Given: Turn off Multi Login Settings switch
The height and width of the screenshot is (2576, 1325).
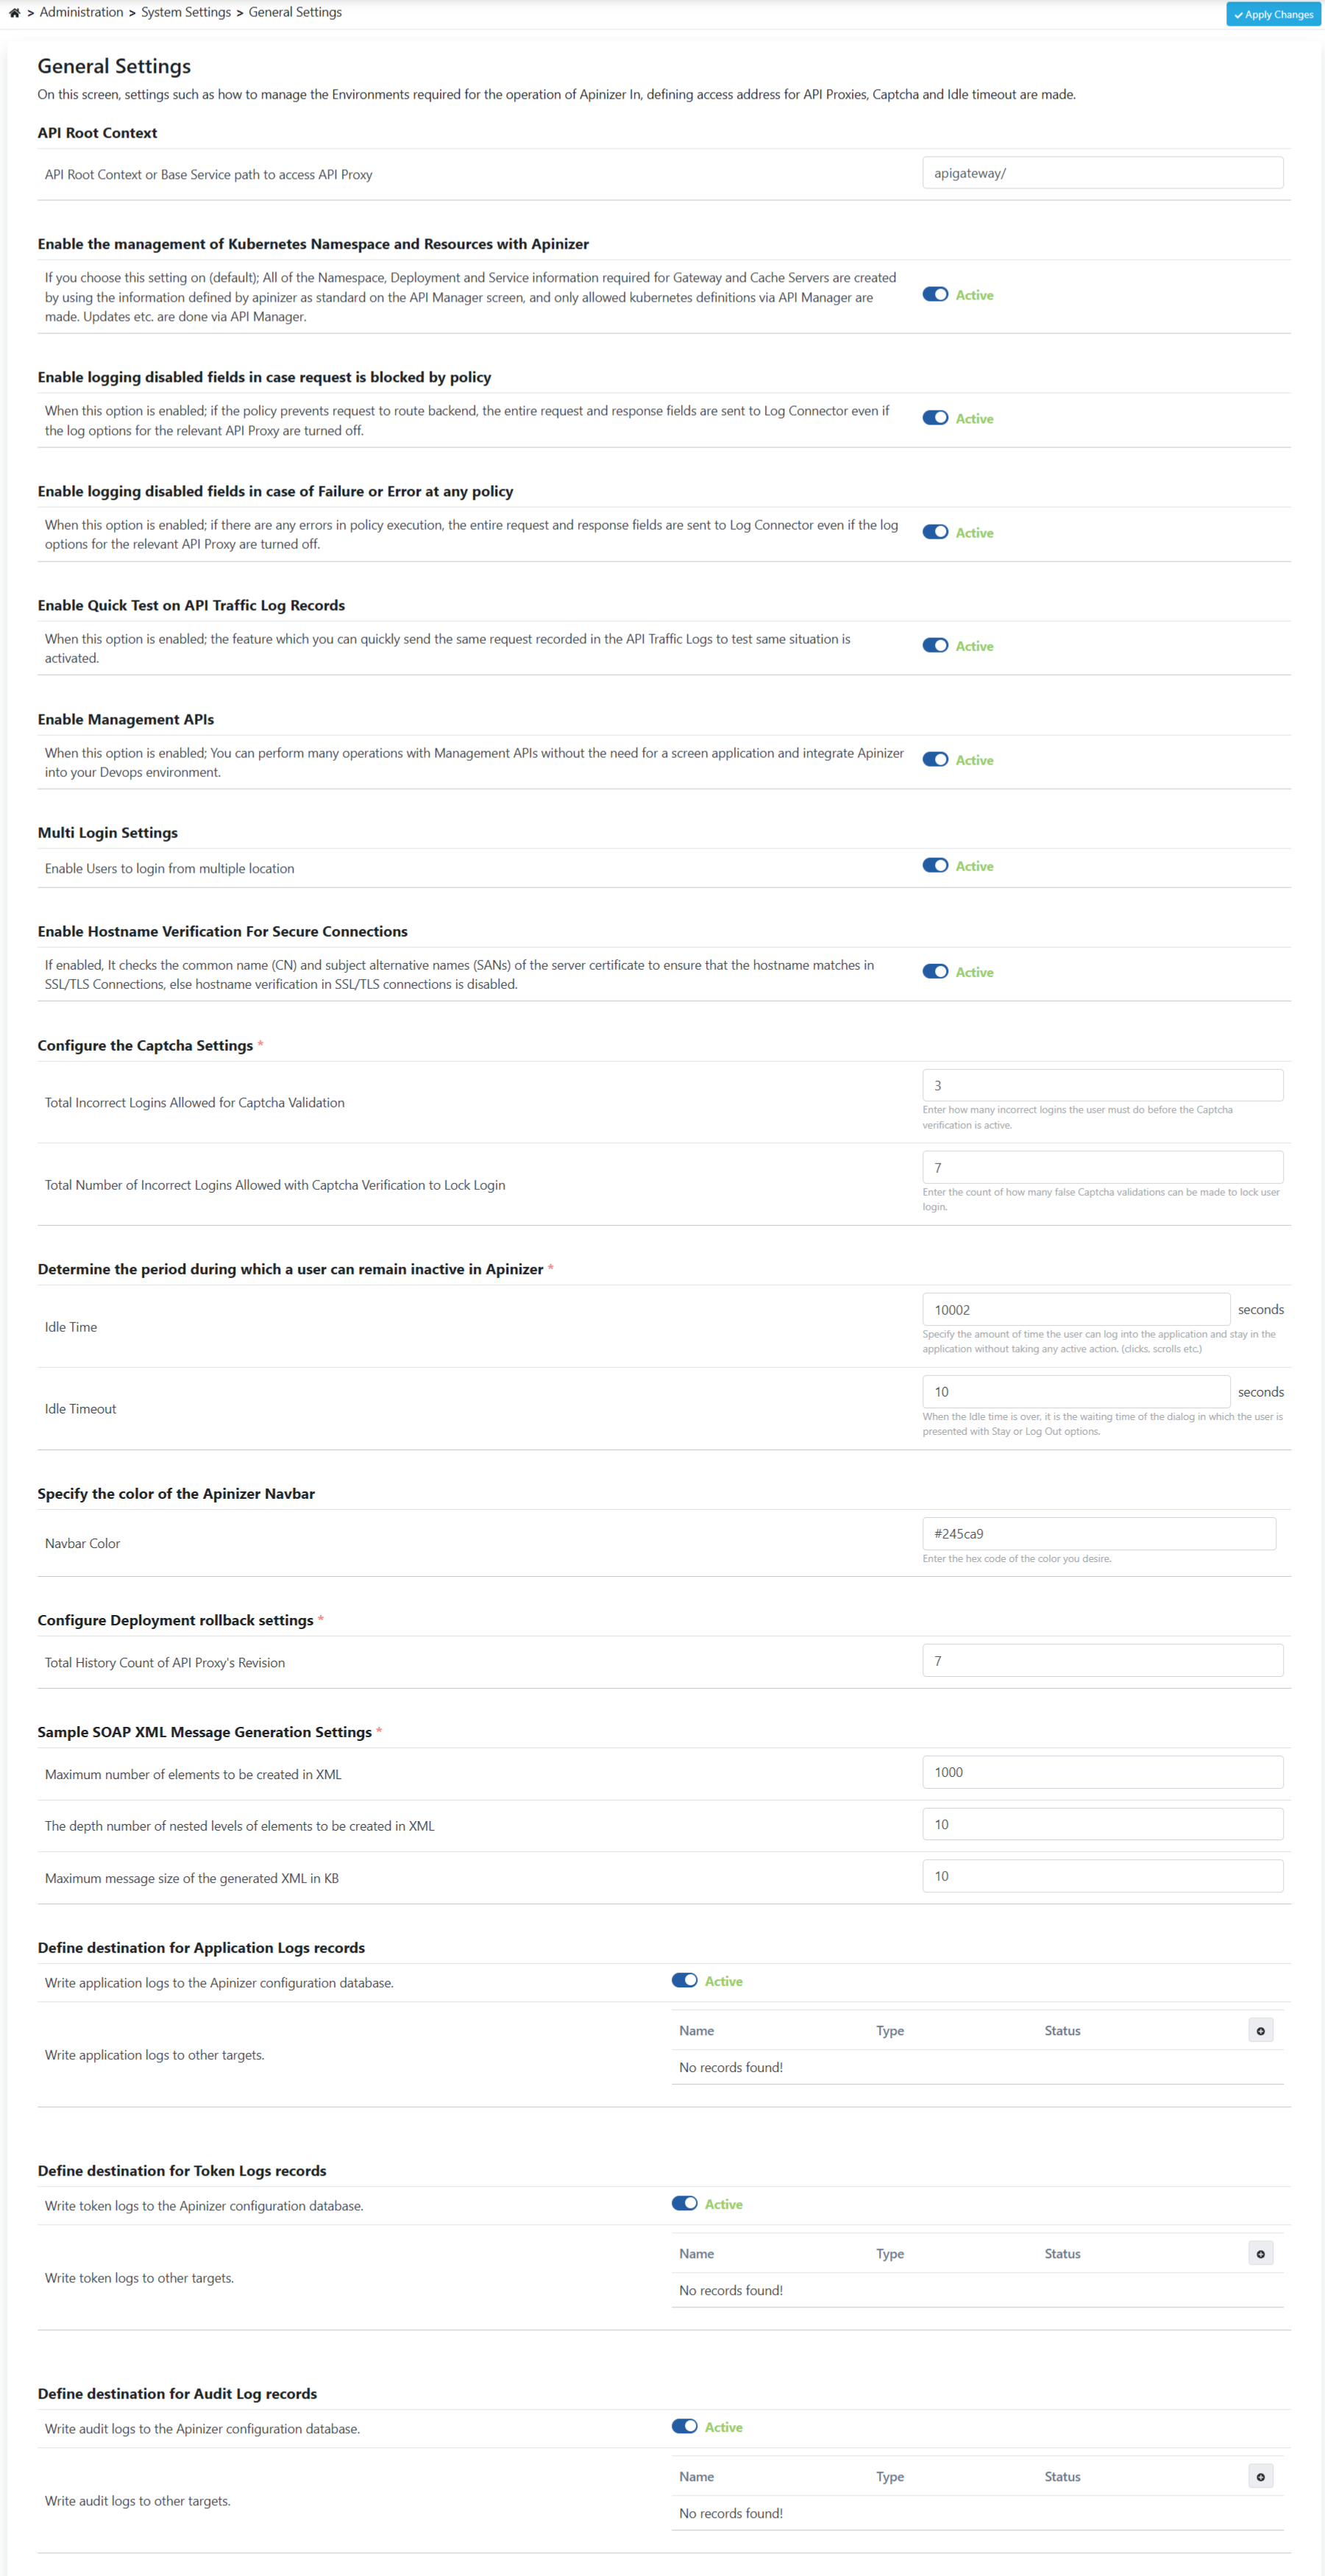Looking at the screenshot, I should [x=935, y=866].
